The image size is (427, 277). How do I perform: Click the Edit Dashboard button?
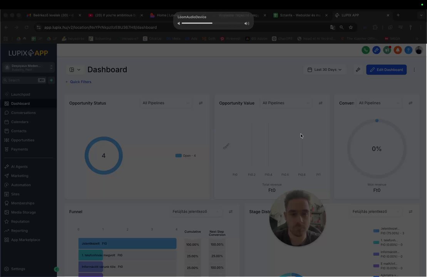386,70
